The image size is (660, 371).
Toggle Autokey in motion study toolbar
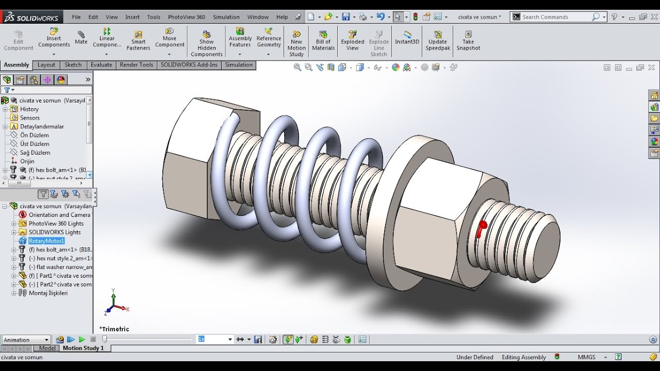(x=288, y=340)
